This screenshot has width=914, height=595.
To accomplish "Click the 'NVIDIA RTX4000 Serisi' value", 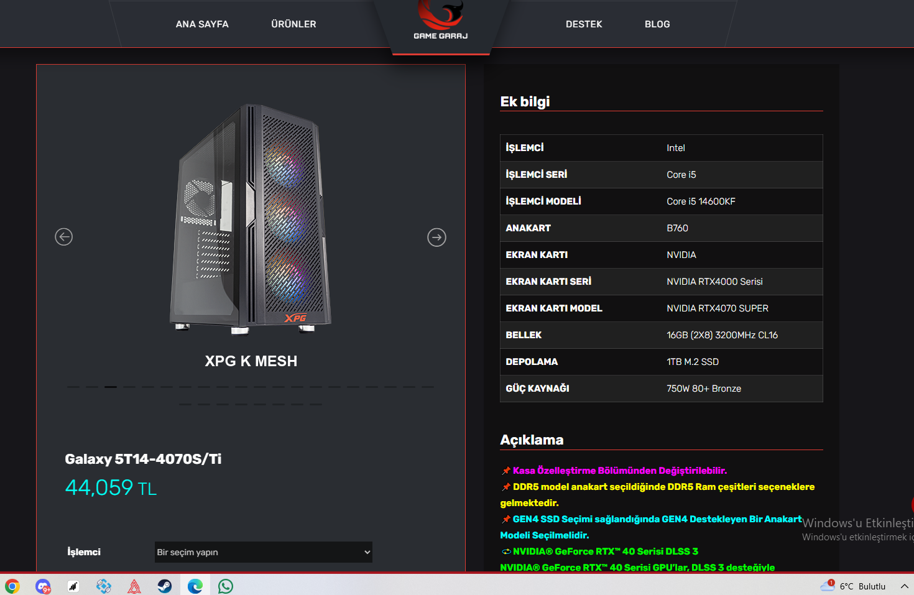I will tap(714, 282).
